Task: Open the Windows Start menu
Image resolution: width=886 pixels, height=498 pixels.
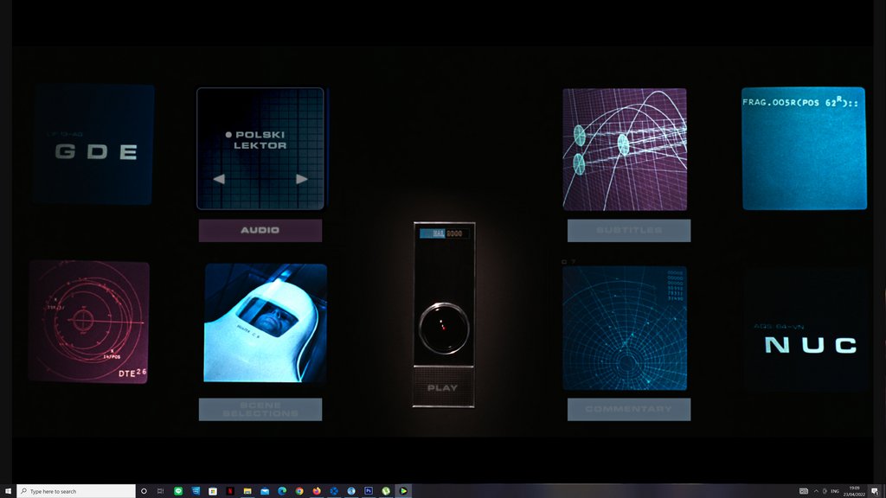Action: click(8, 491)
